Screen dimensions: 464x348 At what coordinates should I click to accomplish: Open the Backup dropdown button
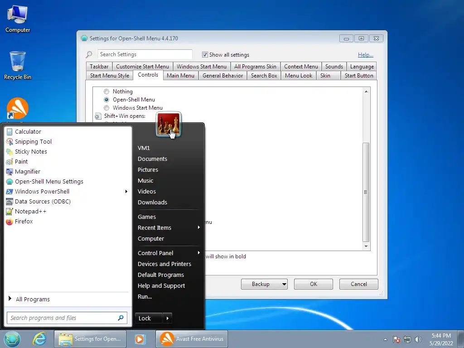(264, 284)
